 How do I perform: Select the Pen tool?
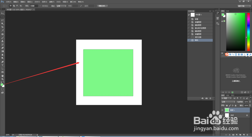[x=3, y=62]
